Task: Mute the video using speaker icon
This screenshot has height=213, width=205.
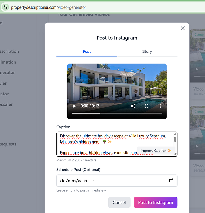Action: (133, 106)
